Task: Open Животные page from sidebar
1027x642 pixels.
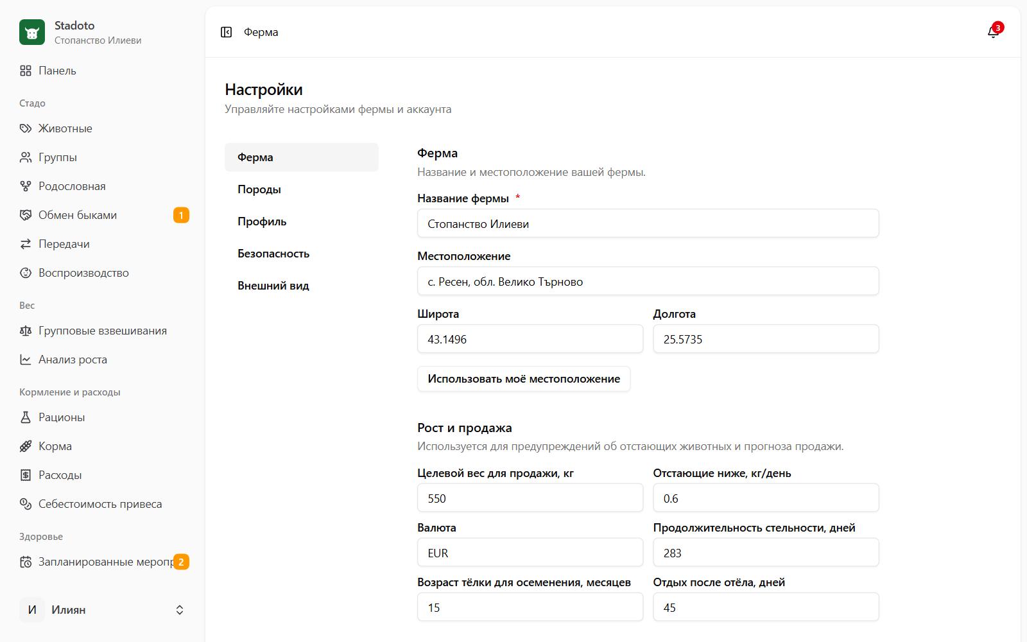Action: coord(103,128)
